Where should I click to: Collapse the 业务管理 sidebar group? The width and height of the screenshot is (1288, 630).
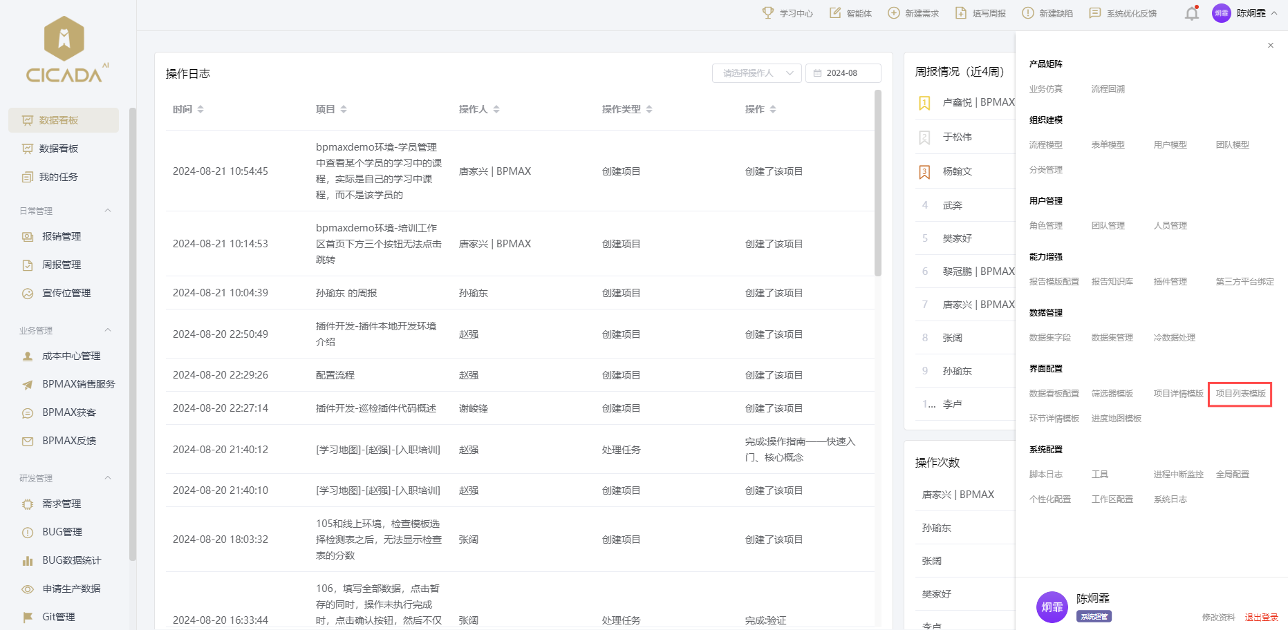(x=108, y=330)
